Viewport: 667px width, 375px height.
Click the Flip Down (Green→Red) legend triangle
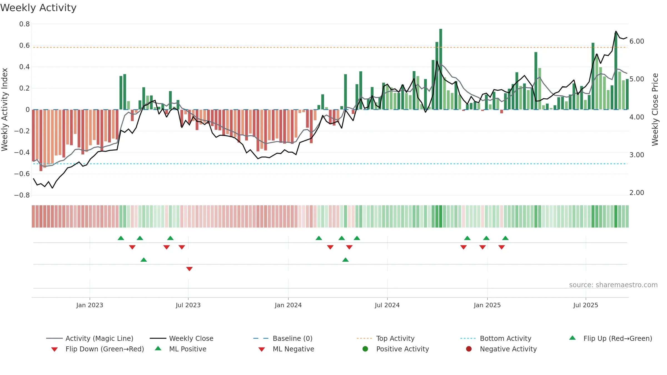click(x=54, y=349)
